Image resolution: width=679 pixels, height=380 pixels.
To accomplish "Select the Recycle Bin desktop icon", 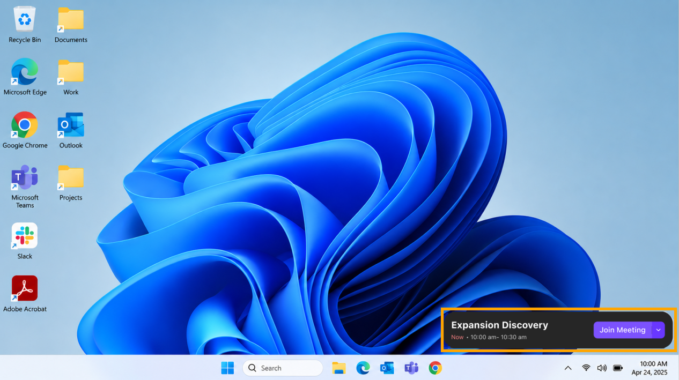I will click(x=25, y=25).
